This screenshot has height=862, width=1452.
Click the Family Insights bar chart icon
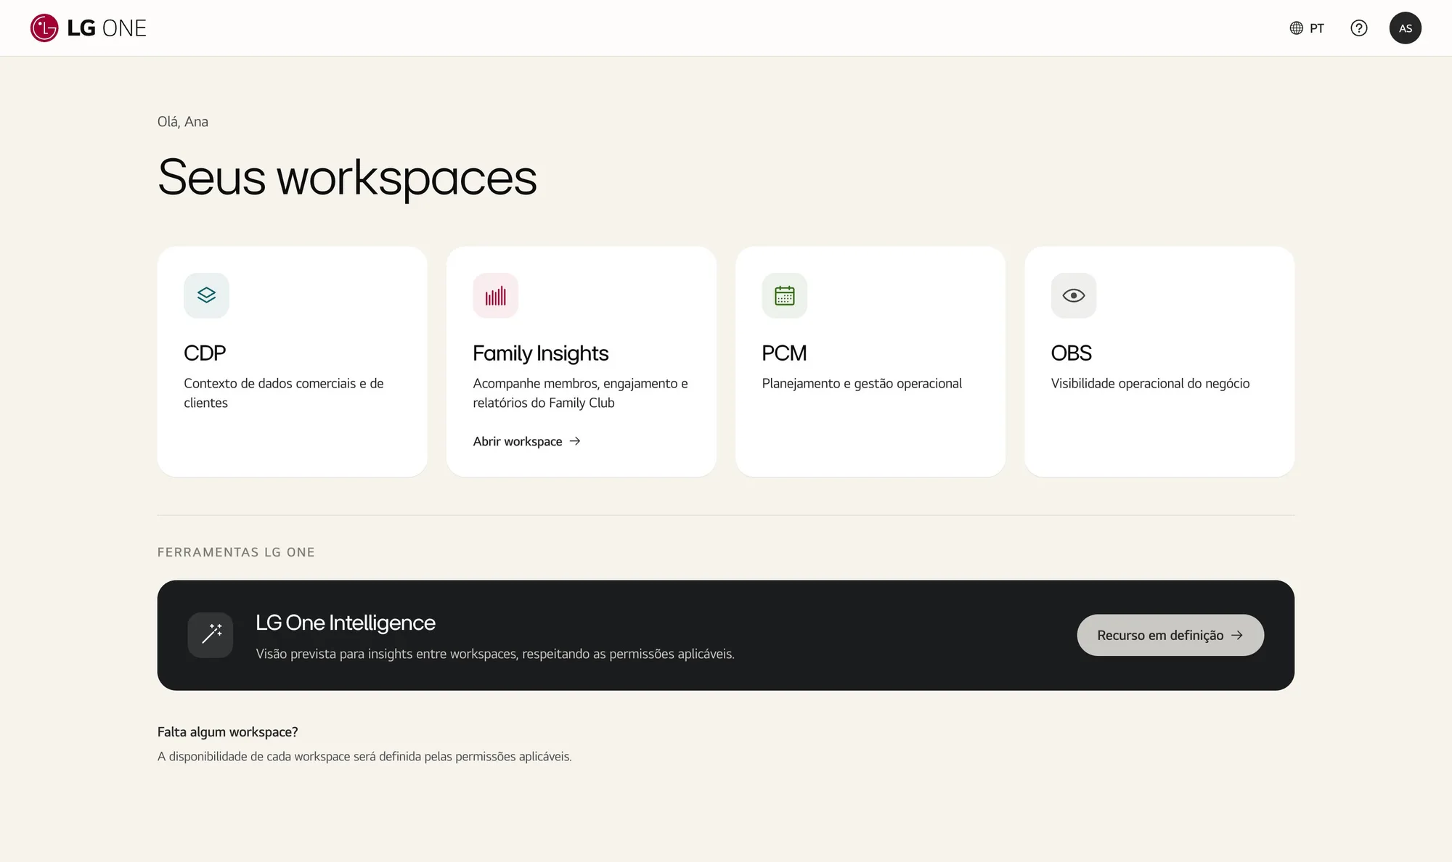point(495,295)
